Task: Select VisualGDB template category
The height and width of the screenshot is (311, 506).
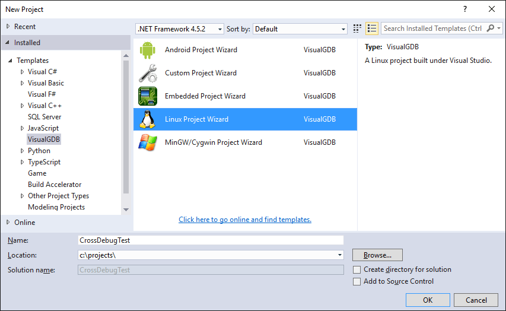Action: click(x=44, y=139)
